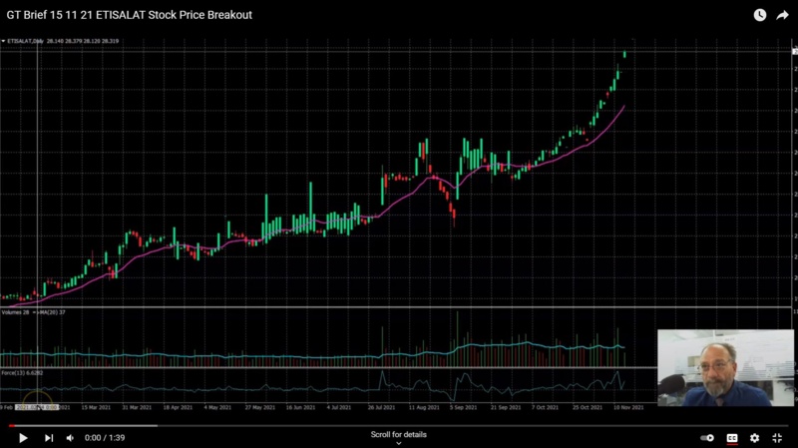The width and height of the screenshot is (798, 448).
Task: Click the video title text
Action: pos(130,15)
